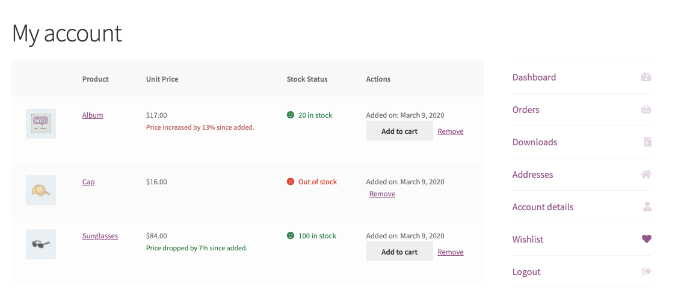Click the Downloads file icon

(x=648, y=142)
